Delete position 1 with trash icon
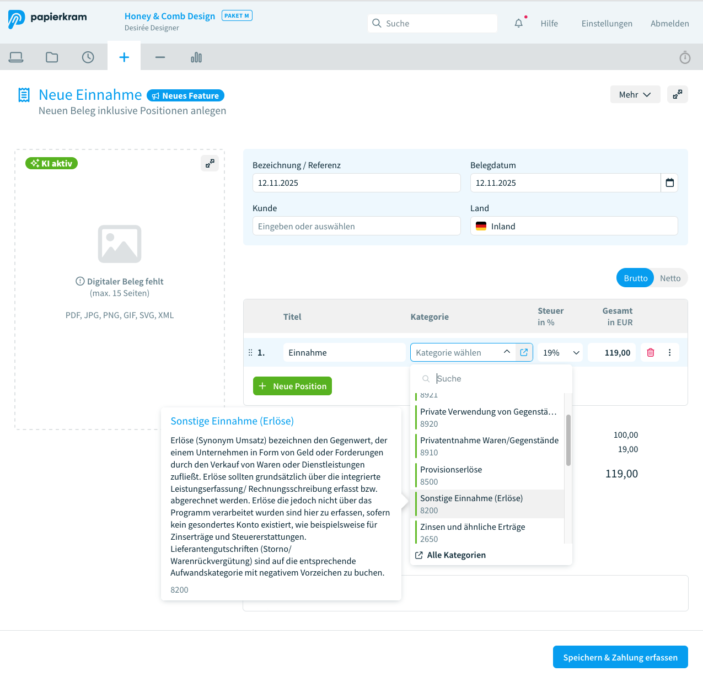Image resolution: width=703 pixels, height=682 pixels. (x=651, y=353)
